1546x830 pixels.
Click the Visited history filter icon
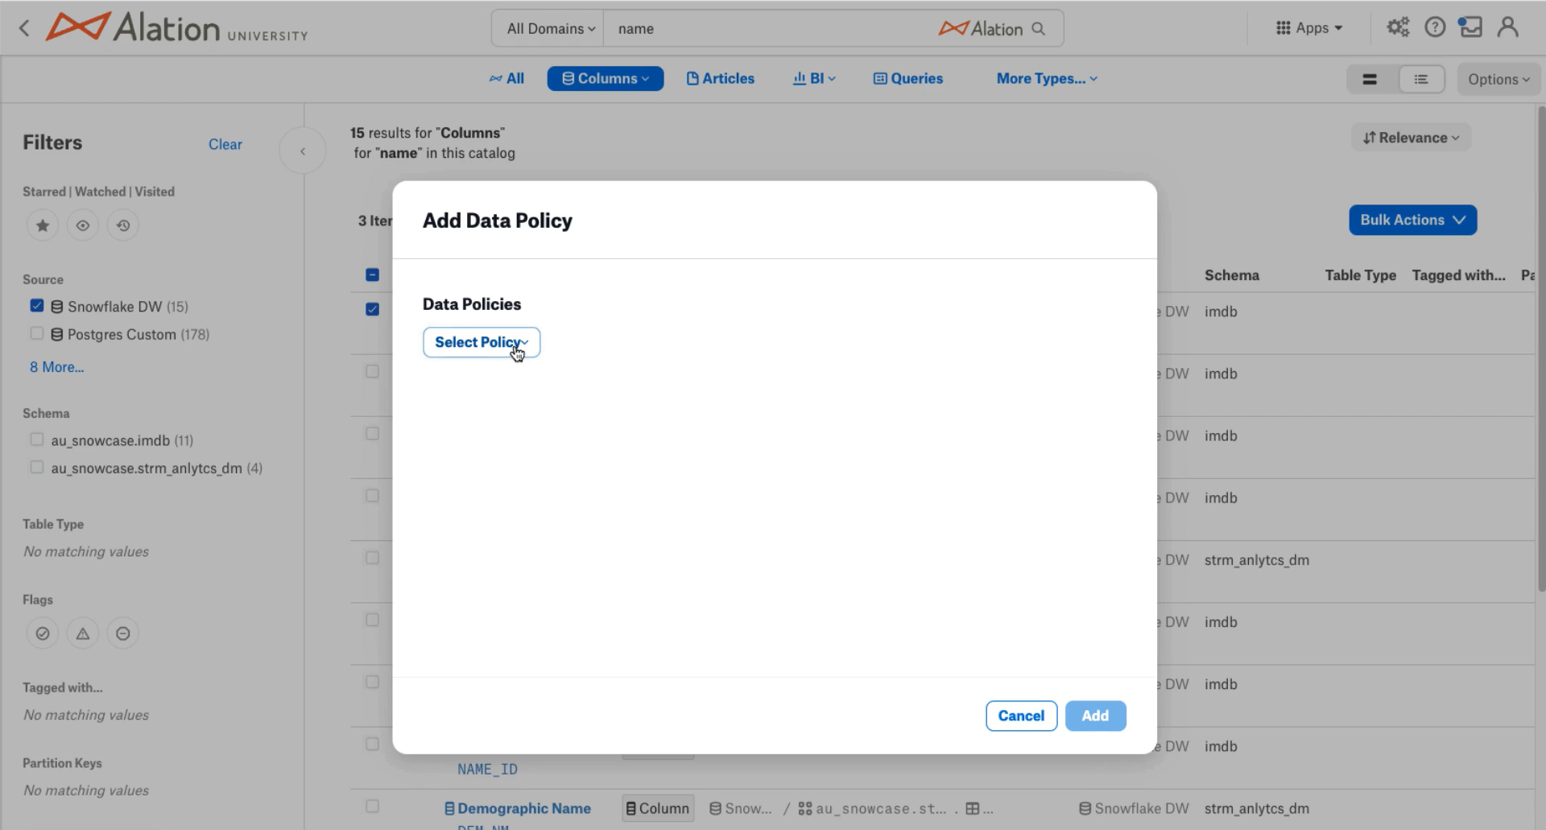(x=123, y=225)
